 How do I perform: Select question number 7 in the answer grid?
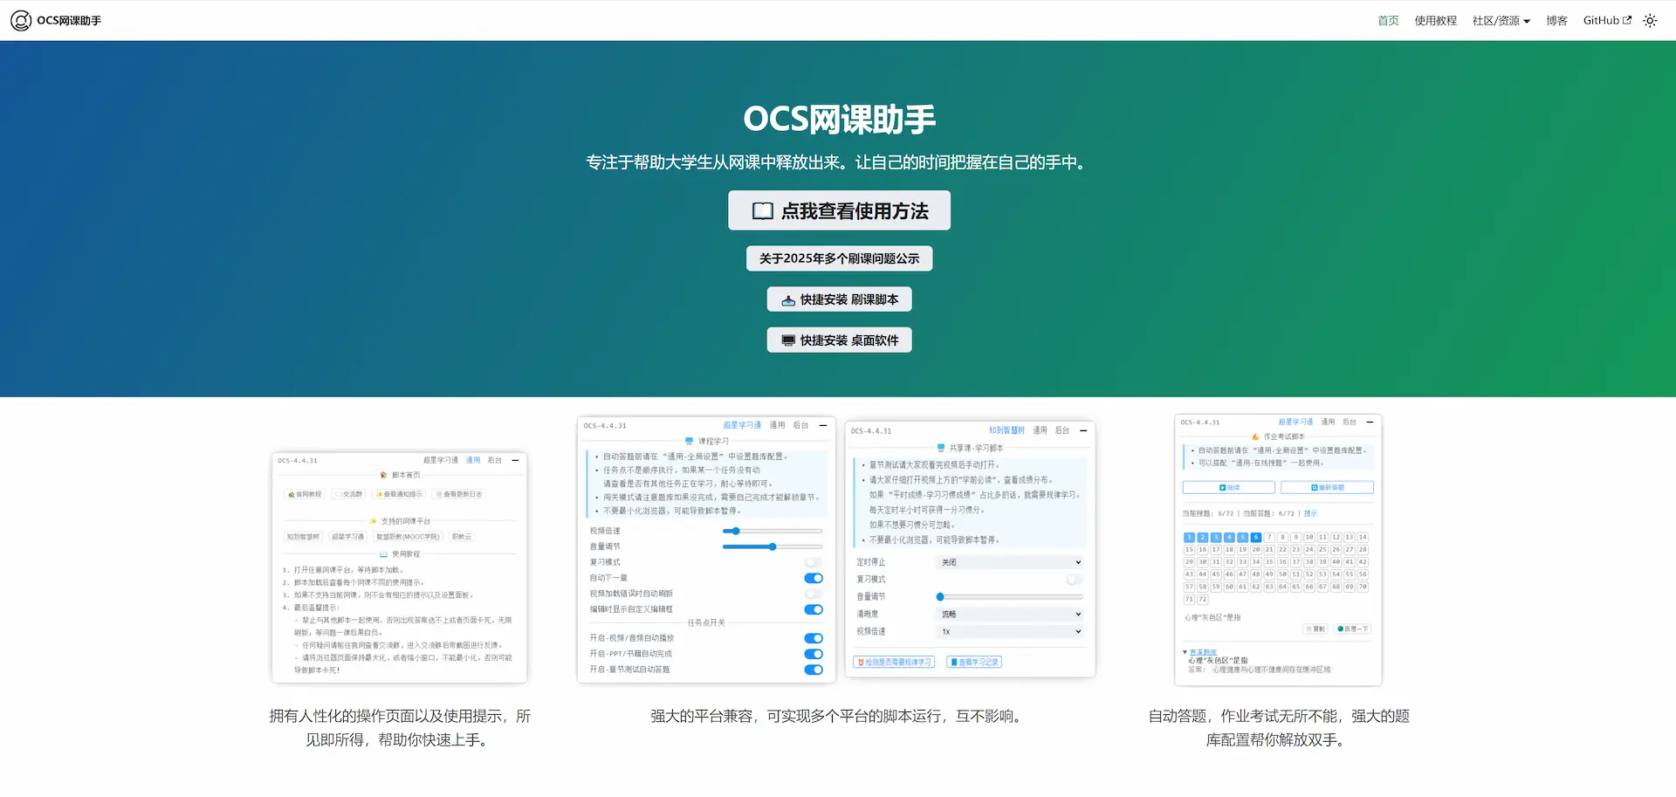(x=1269, y=537)
